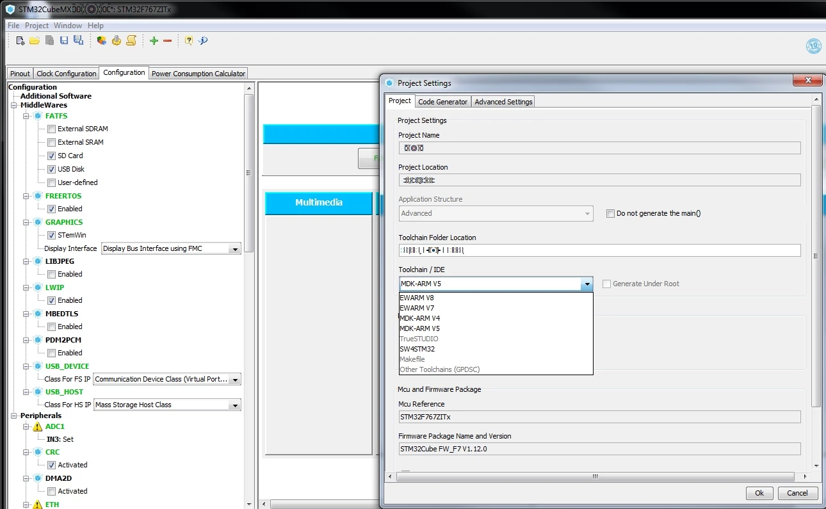Click the Help question mark icon
This screenshot has width=826, height=509.
point(189,41)
